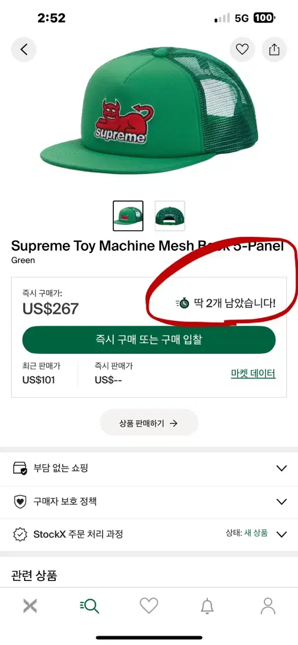Select the back view hat thumbnail
This screenshot has height=645, width=298.
point(170,216)
